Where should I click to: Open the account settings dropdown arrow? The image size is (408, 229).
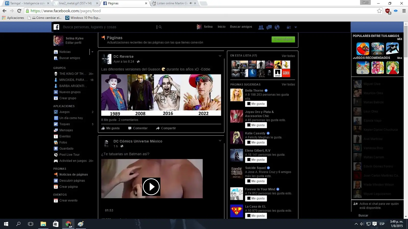pos(296,27)
